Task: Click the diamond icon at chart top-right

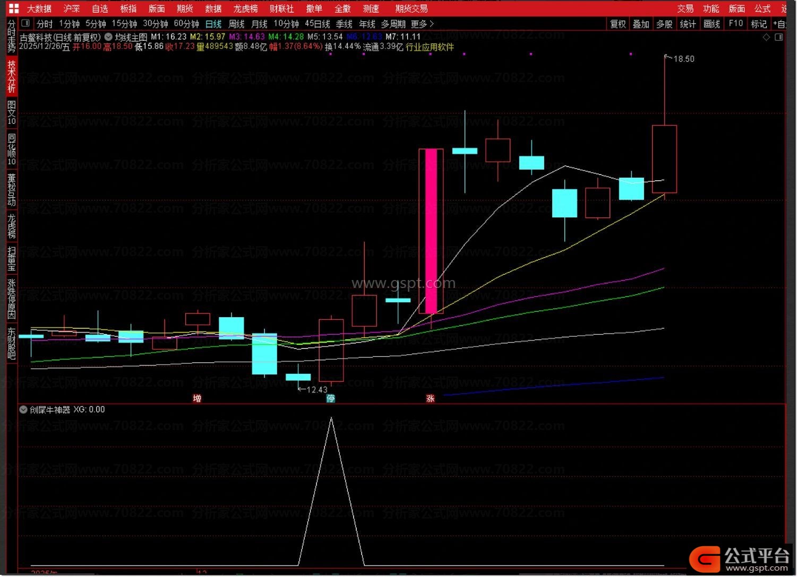Action: point(766,37)
